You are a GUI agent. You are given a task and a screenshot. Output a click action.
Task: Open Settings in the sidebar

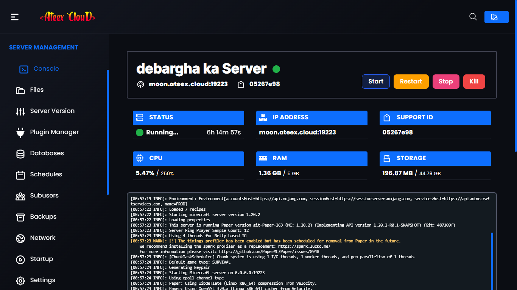point(42,280)
